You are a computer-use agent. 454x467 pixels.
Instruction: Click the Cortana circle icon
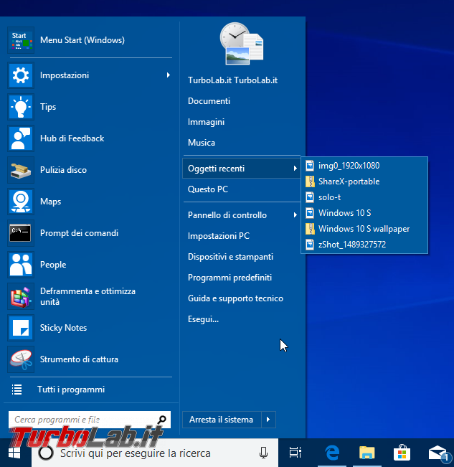[46, 453]
